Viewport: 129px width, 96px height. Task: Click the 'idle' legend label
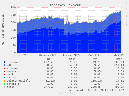coord(10,65)
